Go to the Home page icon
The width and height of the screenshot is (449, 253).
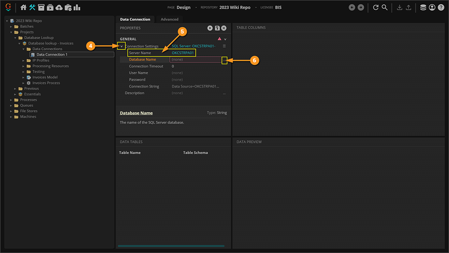23,8
